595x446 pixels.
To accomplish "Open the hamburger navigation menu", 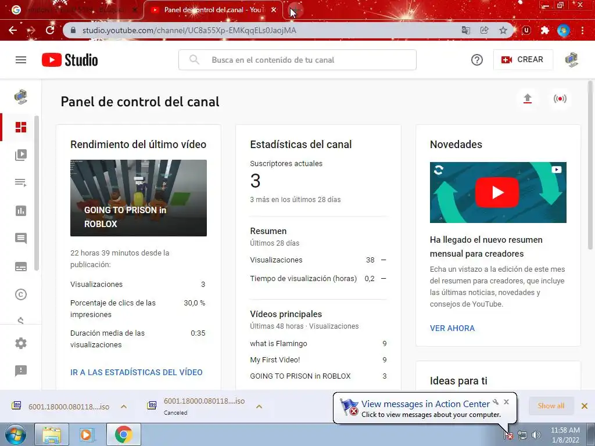I will click(21, 60).
